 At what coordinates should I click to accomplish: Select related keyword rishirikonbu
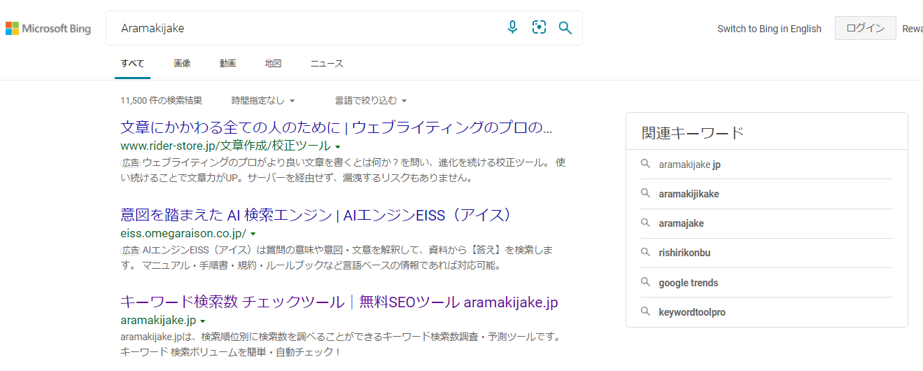[x=684, y=253]
